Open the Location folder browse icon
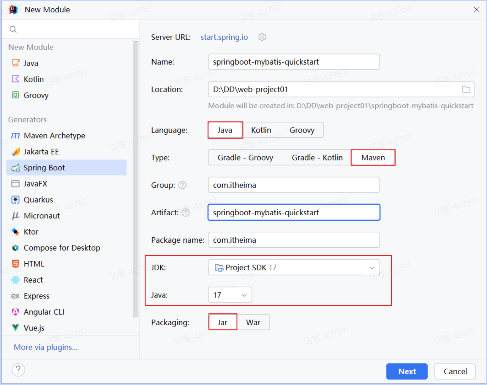The width and height of the screenshot is (487, 385). [x=466, y=89]
